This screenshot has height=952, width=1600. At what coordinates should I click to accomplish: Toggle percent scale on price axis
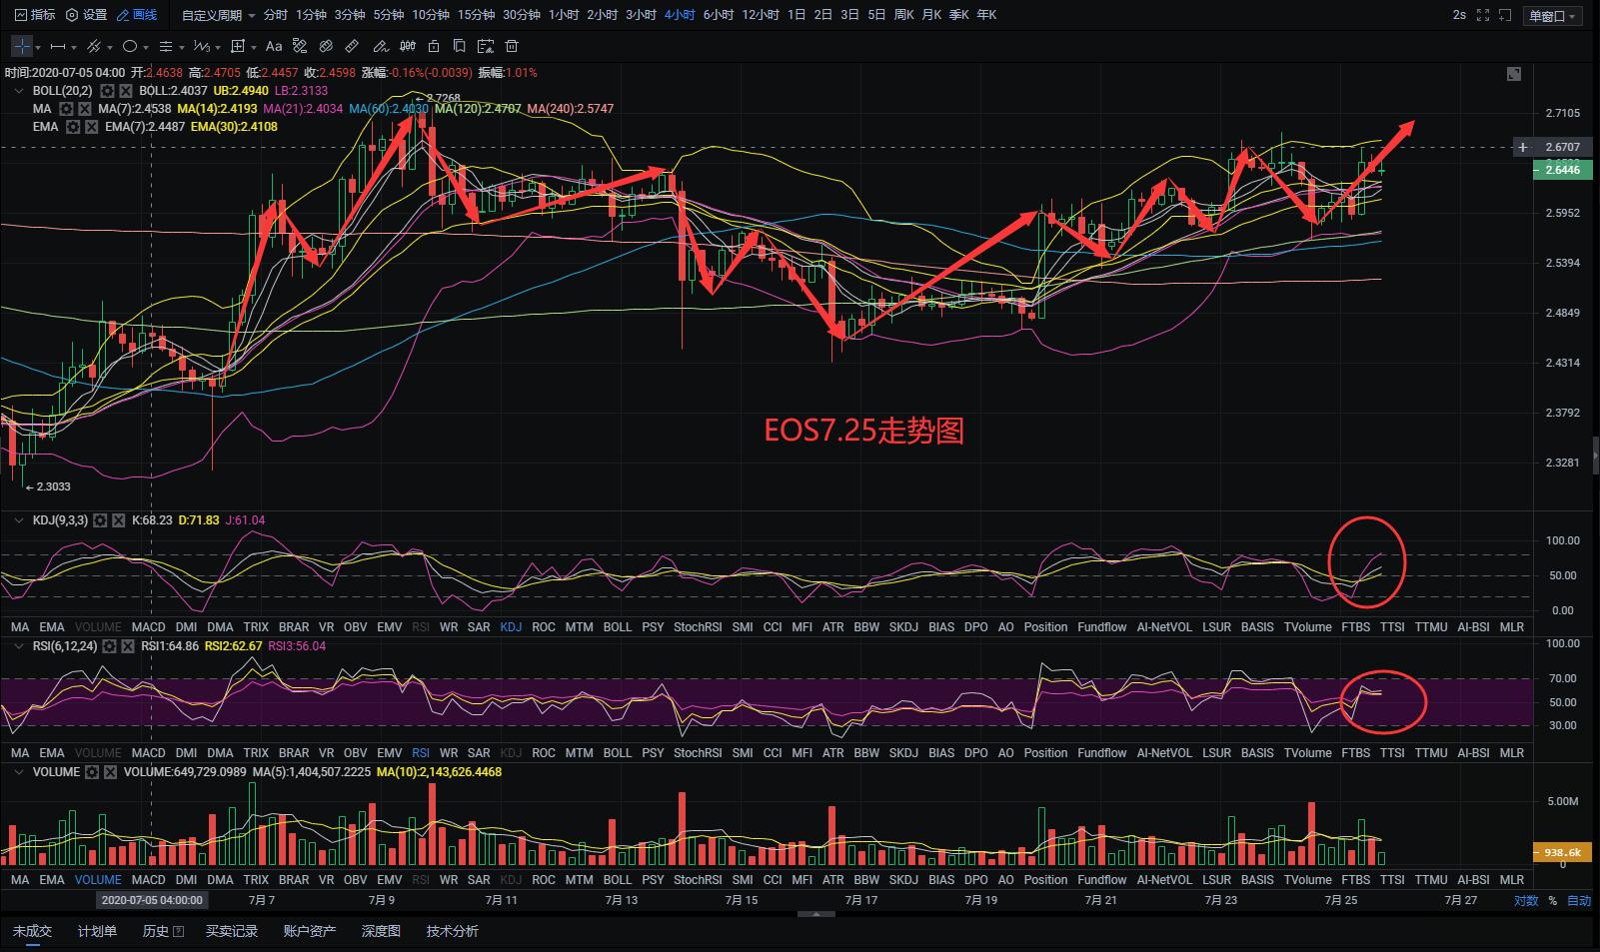click(1552, 901)
